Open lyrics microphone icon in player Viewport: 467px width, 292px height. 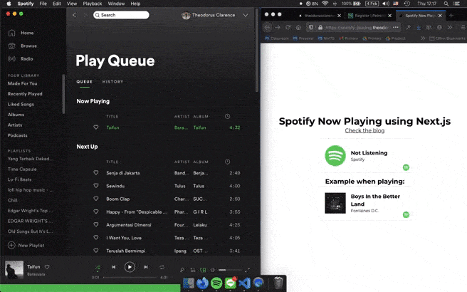coord(182,270)
